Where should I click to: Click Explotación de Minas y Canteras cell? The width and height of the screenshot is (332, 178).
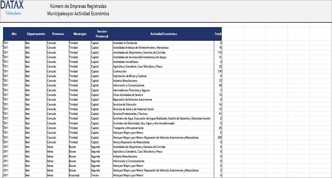164,76
